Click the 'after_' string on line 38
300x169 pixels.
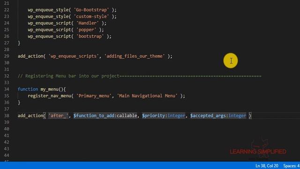(58, 116)
